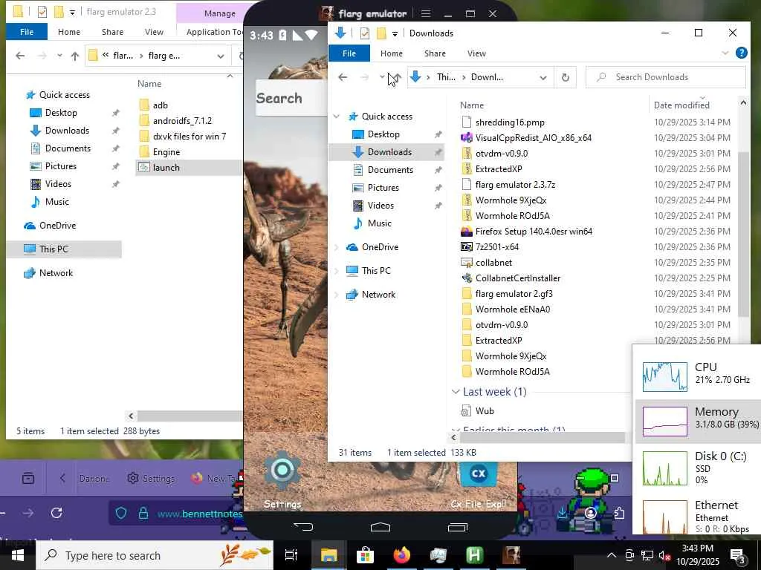The image size is (761, 570).
Task: Click the Android Search widget
Action: click(291, 98)
